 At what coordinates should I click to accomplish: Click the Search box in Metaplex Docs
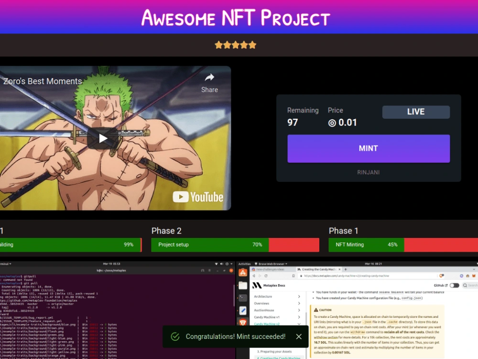(470, 285)
